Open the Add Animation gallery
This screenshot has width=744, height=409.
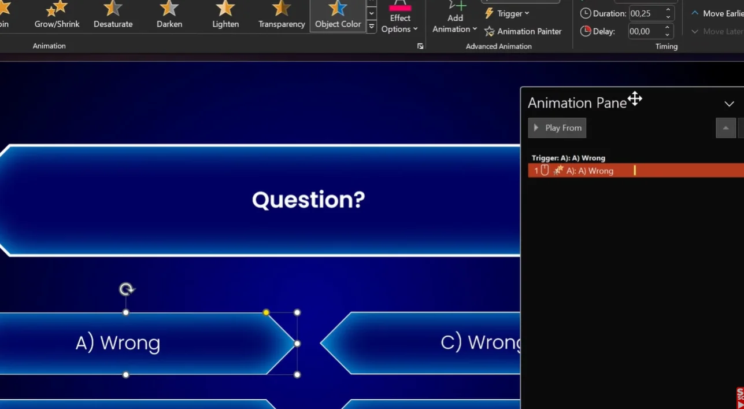(x=455, y=19)
